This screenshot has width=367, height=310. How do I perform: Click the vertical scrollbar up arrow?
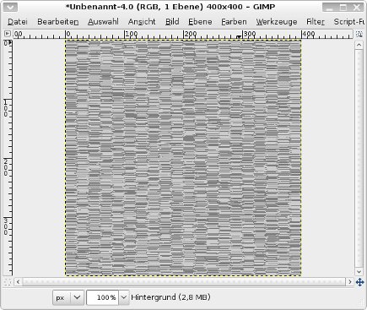coord(359,45)
